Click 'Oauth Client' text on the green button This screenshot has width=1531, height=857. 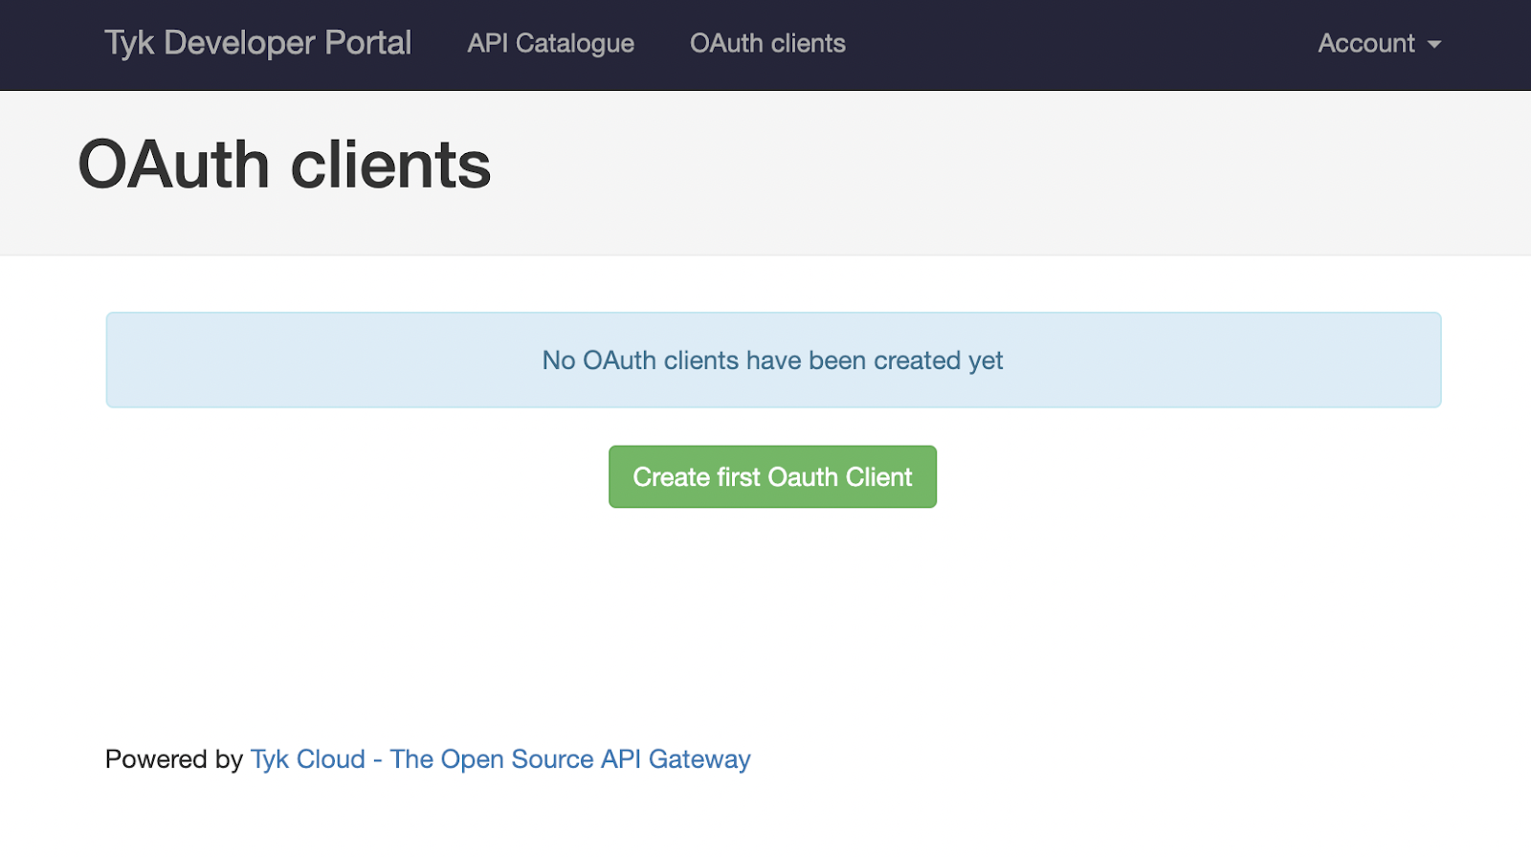point(840,476)
